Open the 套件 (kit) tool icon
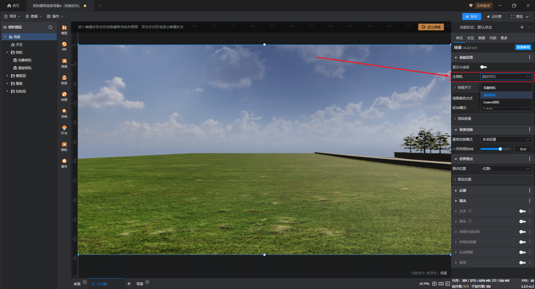This screenshot has width=535, height=289. pos(64,163)
